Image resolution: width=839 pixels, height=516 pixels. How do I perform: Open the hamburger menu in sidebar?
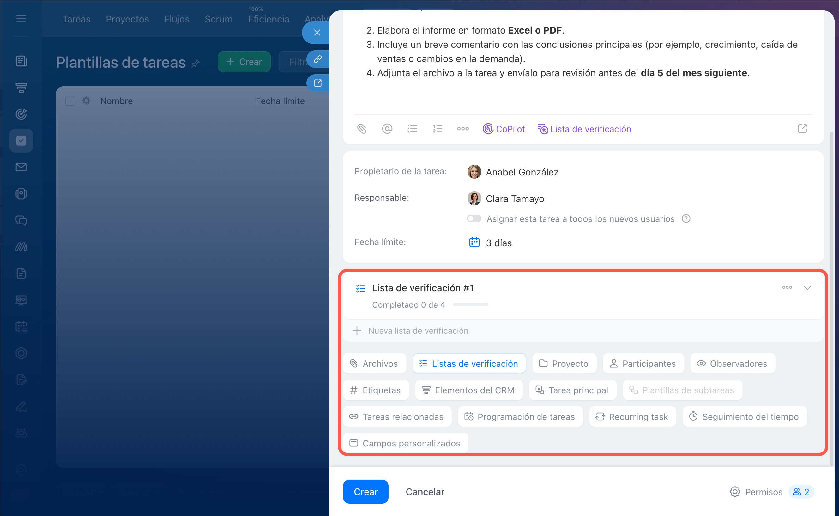[x=21, y=19]
